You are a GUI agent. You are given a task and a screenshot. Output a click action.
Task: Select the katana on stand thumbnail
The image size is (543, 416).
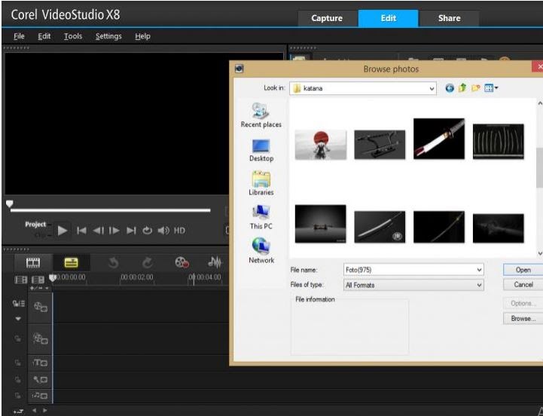pyautogui.click(x=380, y=145)
